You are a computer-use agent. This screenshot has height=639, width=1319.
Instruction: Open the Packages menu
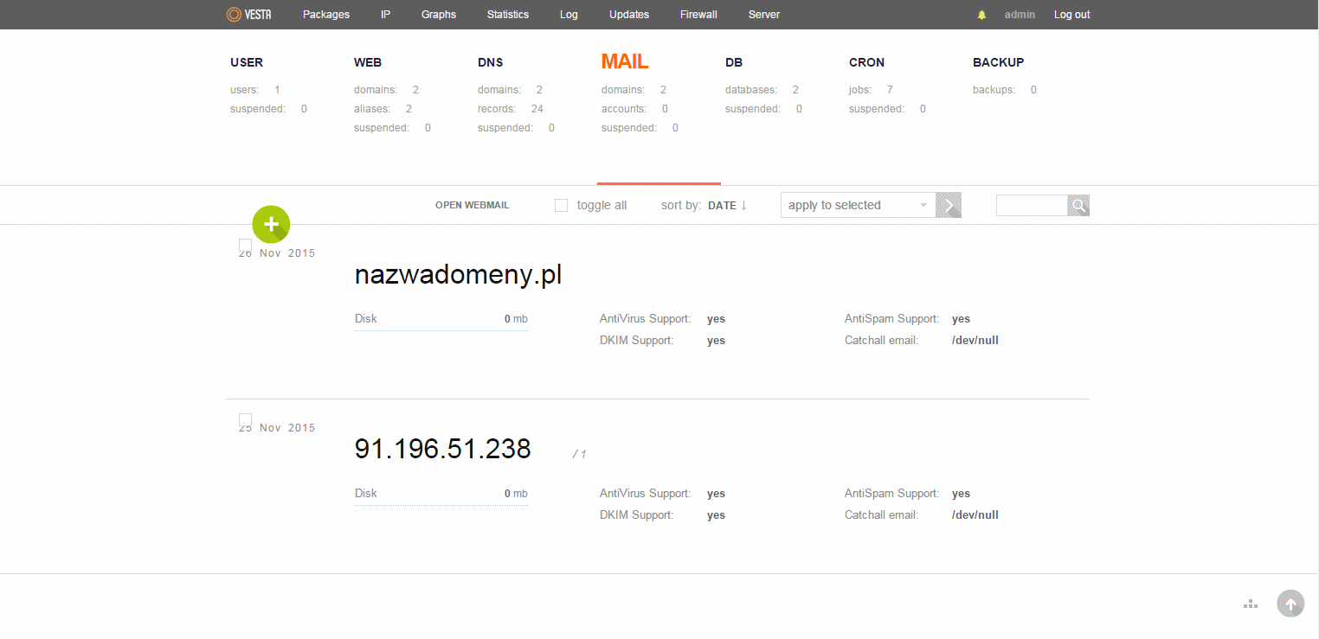(326, 15)
